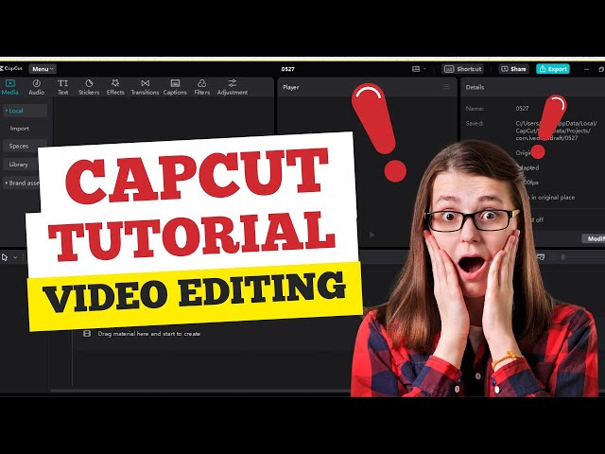Click the Player play button
The width and height of the screenshot is (605, 454).
pos(372,235)
